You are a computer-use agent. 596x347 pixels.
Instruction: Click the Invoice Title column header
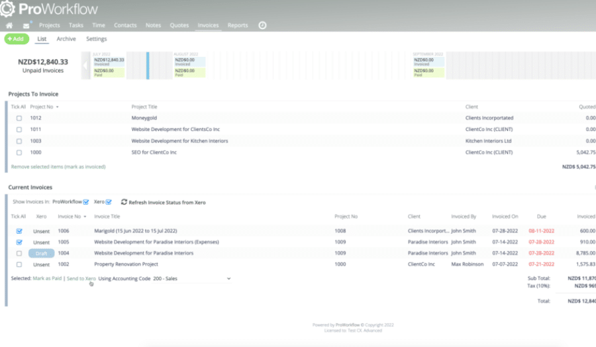pyautogui.click(x=107, y=217)
